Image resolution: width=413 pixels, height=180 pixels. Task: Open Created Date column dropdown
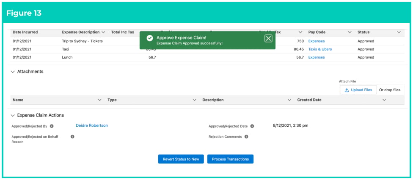tap(384, 100)
